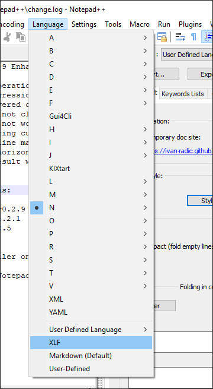Expand the P language submenu

91,234
